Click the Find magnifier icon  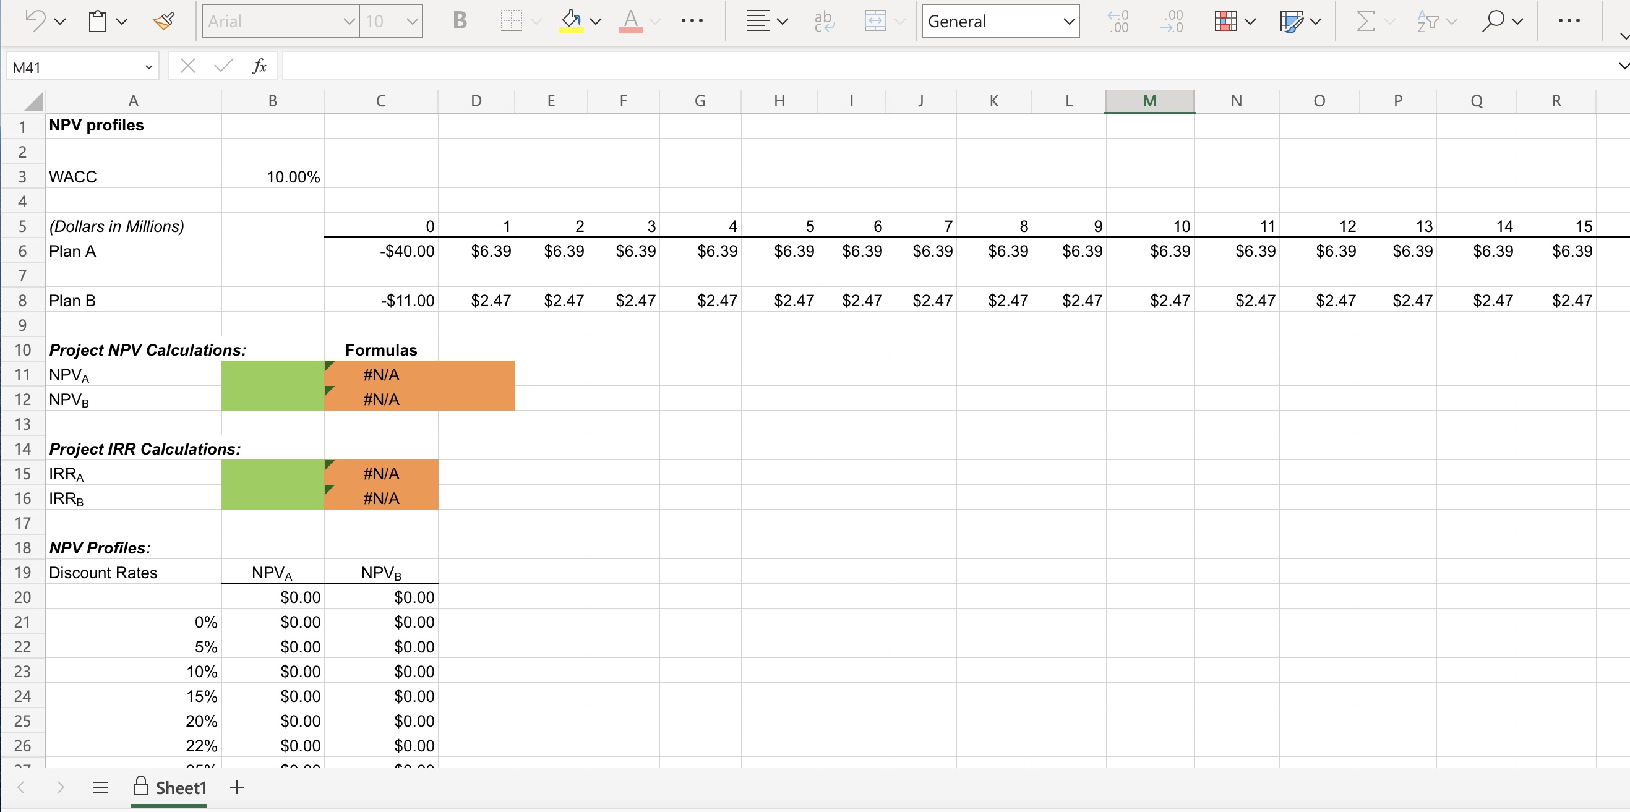(x=1493, y=21)
